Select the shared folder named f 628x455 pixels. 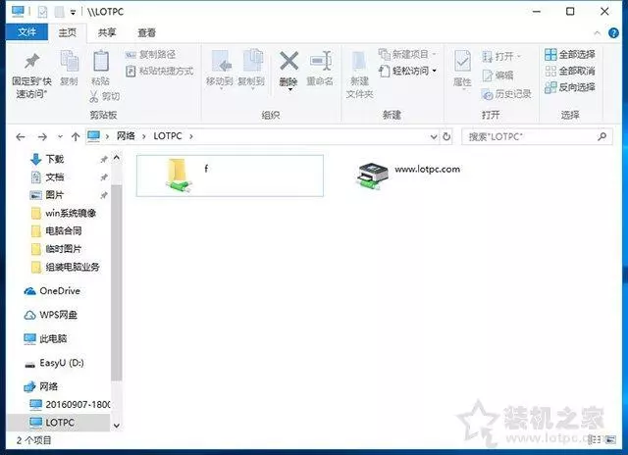point(230,176)
